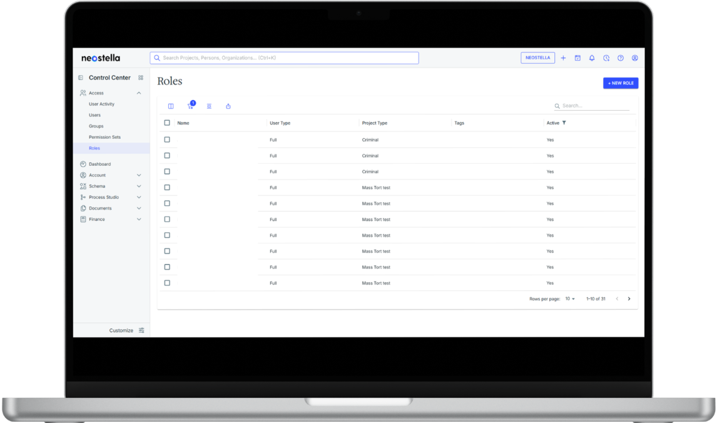717x423 pixels.
Task: Open the column chooser icon
Action: tap(171, 106)
